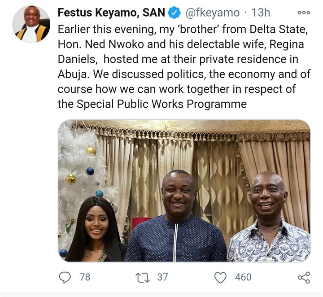Click the reply count 78
Viewport: 323px width, 297px height.
pos(85,277)
